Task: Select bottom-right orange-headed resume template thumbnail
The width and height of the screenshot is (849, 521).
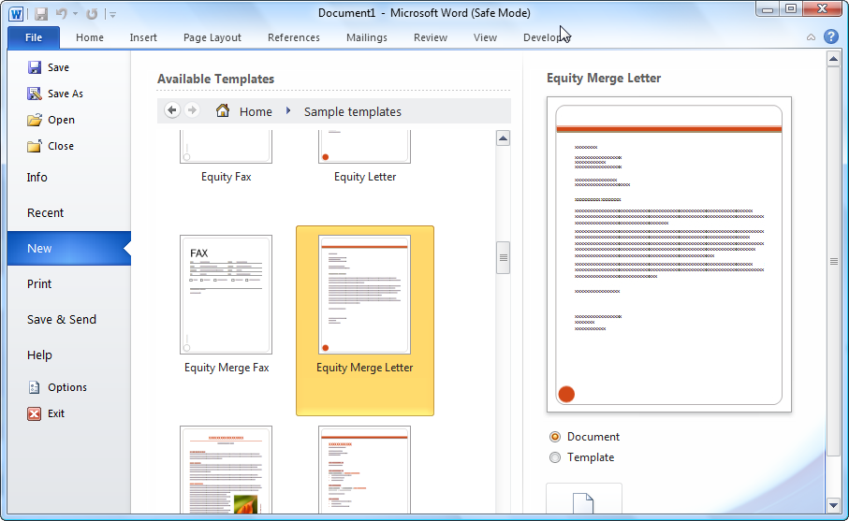Action: tap(364, 469)
